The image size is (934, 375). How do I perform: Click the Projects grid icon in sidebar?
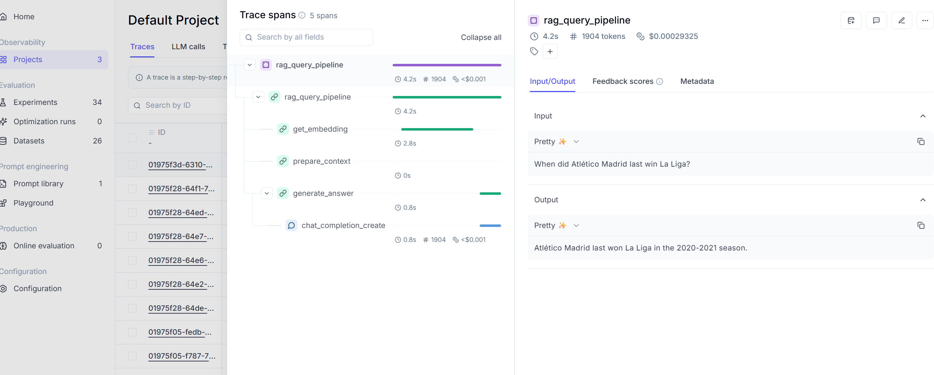click(x=3, y=60)
